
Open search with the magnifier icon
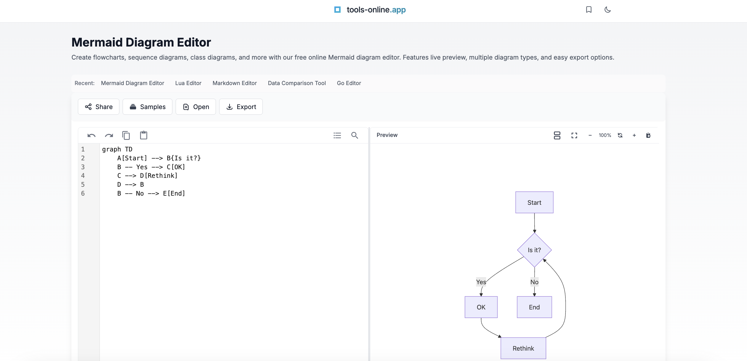355,135
